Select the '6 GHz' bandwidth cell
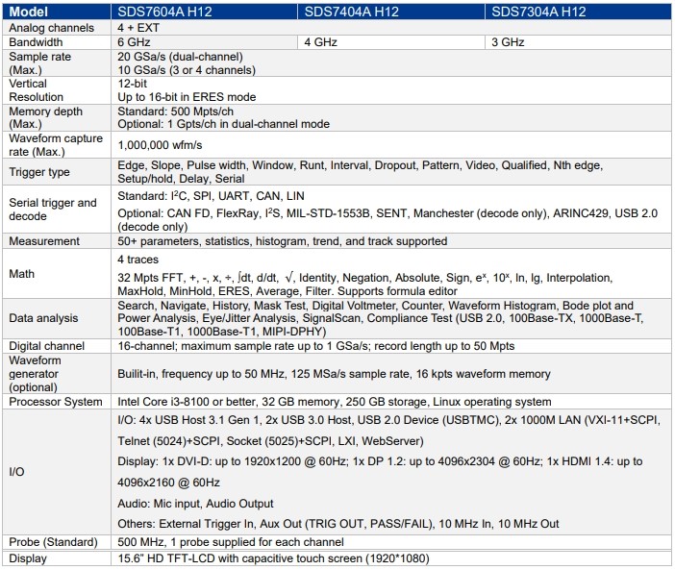Screen dimensions: 675x570 point(135,43)
